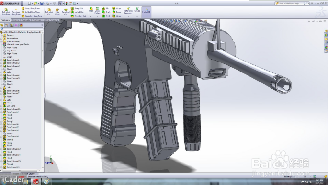This screenshot has width=328, height=185.
Task: Open the SolidWorks menu flyout arrow
Action: (22, 3)
